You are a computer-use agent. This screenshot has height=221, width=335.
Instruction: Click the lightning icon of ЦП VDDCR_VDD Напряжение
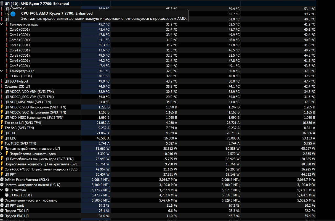coord(2,107)
